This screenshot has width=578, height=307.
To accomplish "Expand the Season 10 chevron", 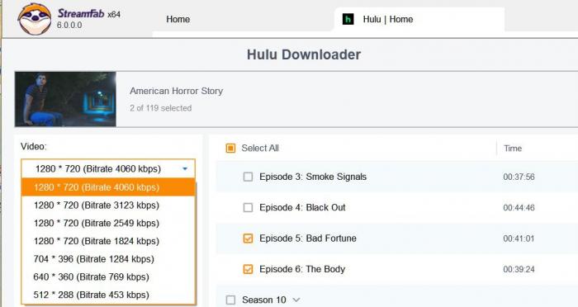I will click(x=296, y=300).
